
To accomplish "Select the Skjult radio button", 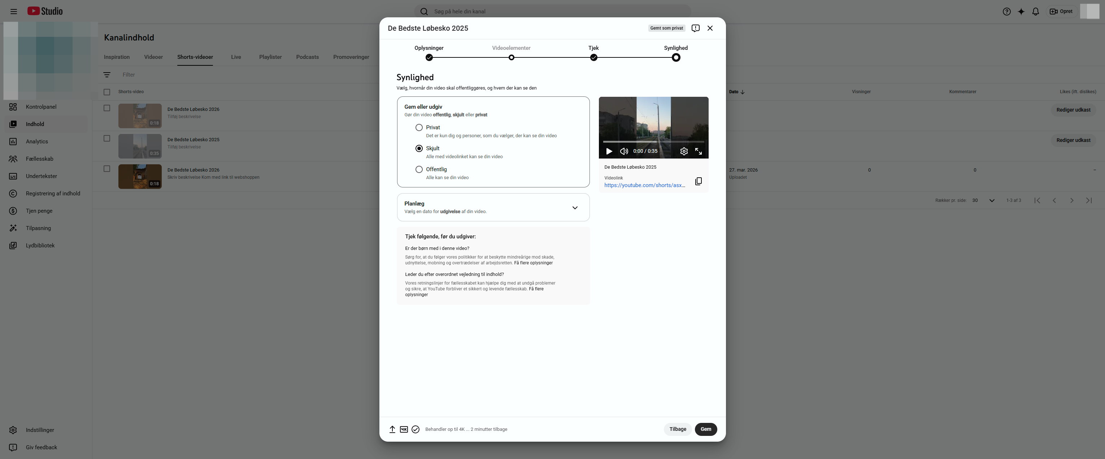I will tap(419, 148).
